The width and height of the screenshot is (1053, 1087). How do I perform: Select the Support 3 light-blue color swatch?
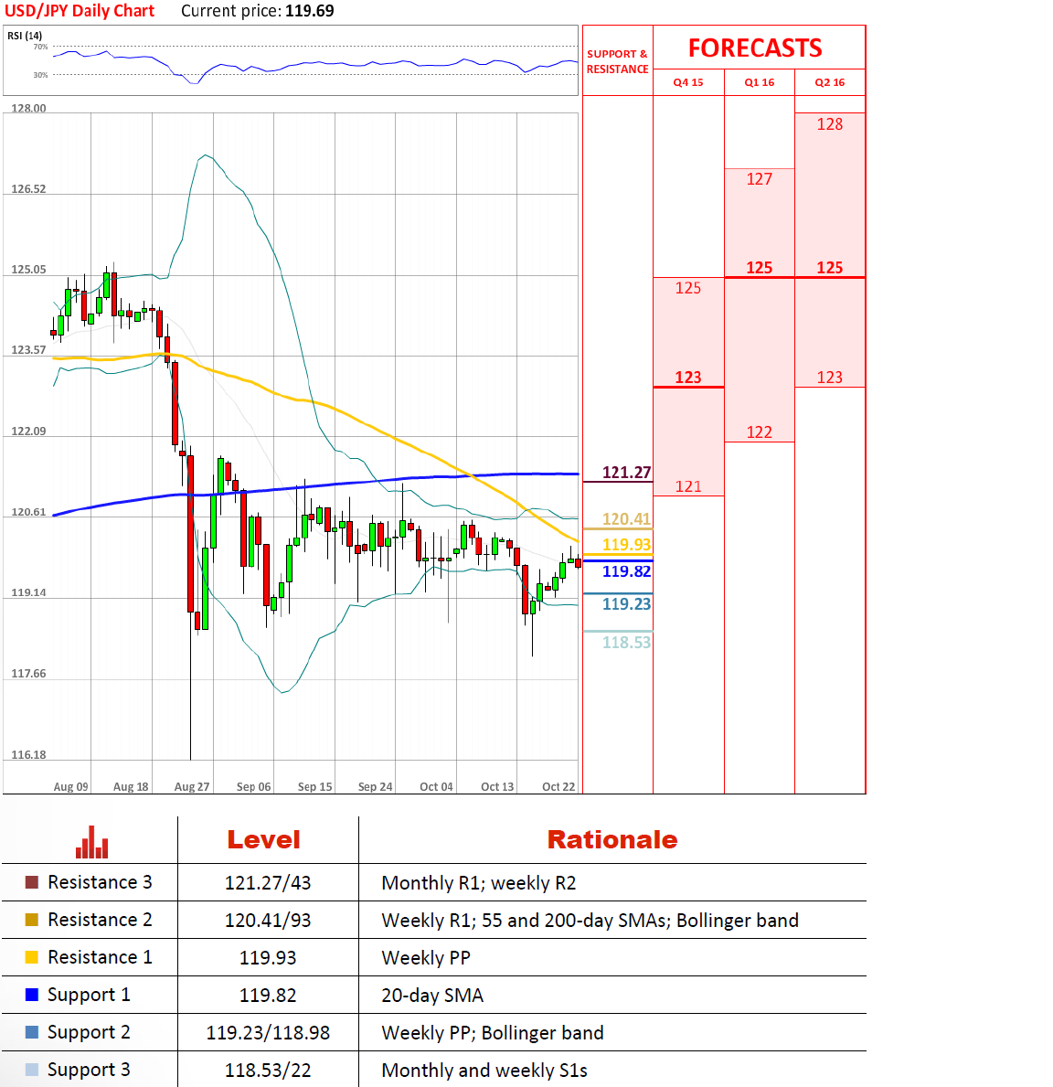(31, 1070)
